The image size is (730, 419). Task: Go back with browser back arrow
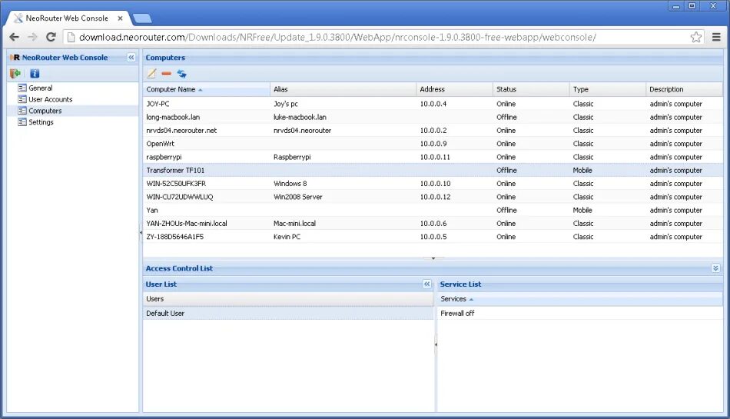[15, 37]
